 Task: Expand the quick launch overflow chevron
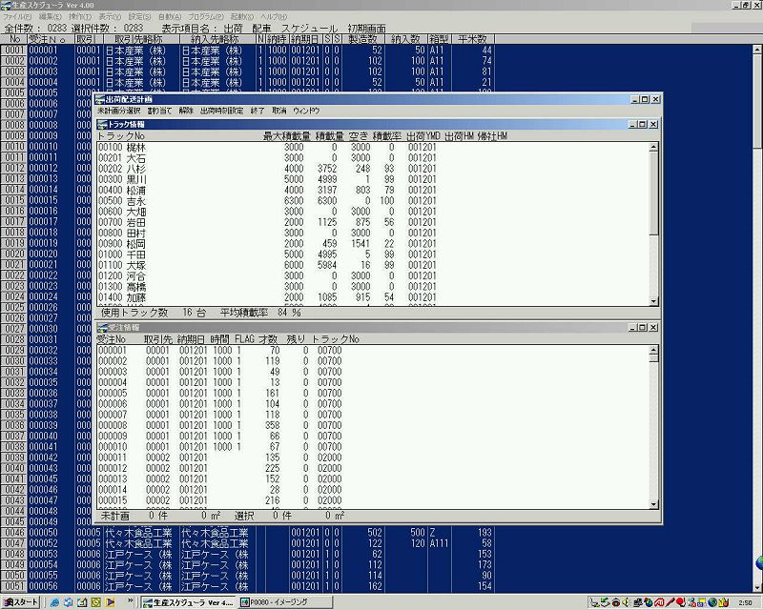[131, 601]
